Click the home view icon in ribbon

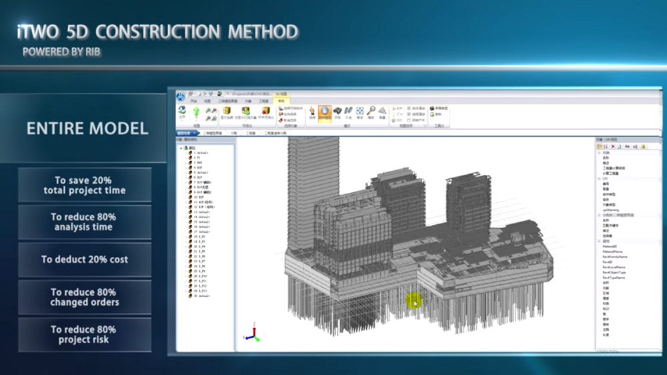(x=182, y=111)
